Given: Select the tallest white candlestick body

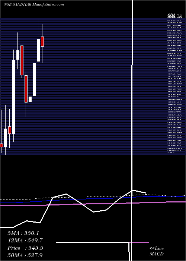Looking at the screenshot, I should tap(14, 97).
